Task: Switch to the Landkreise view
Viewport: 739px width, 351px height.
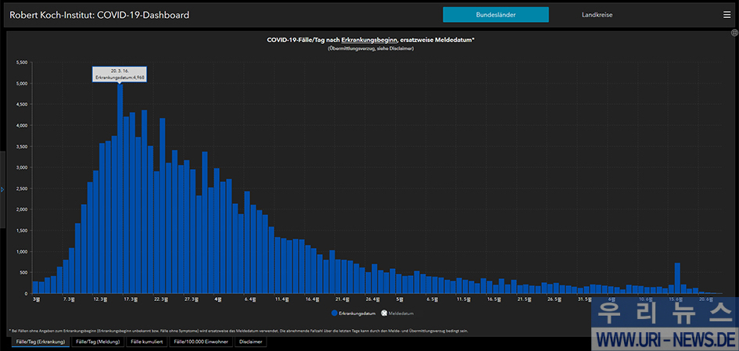Action: pos(597,15)
